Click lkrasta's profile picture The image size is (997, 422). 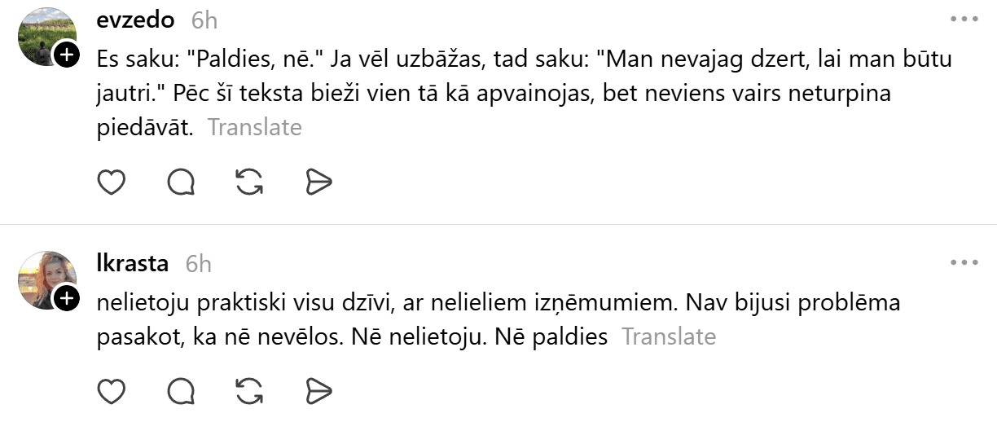click(x=45, y=279)
